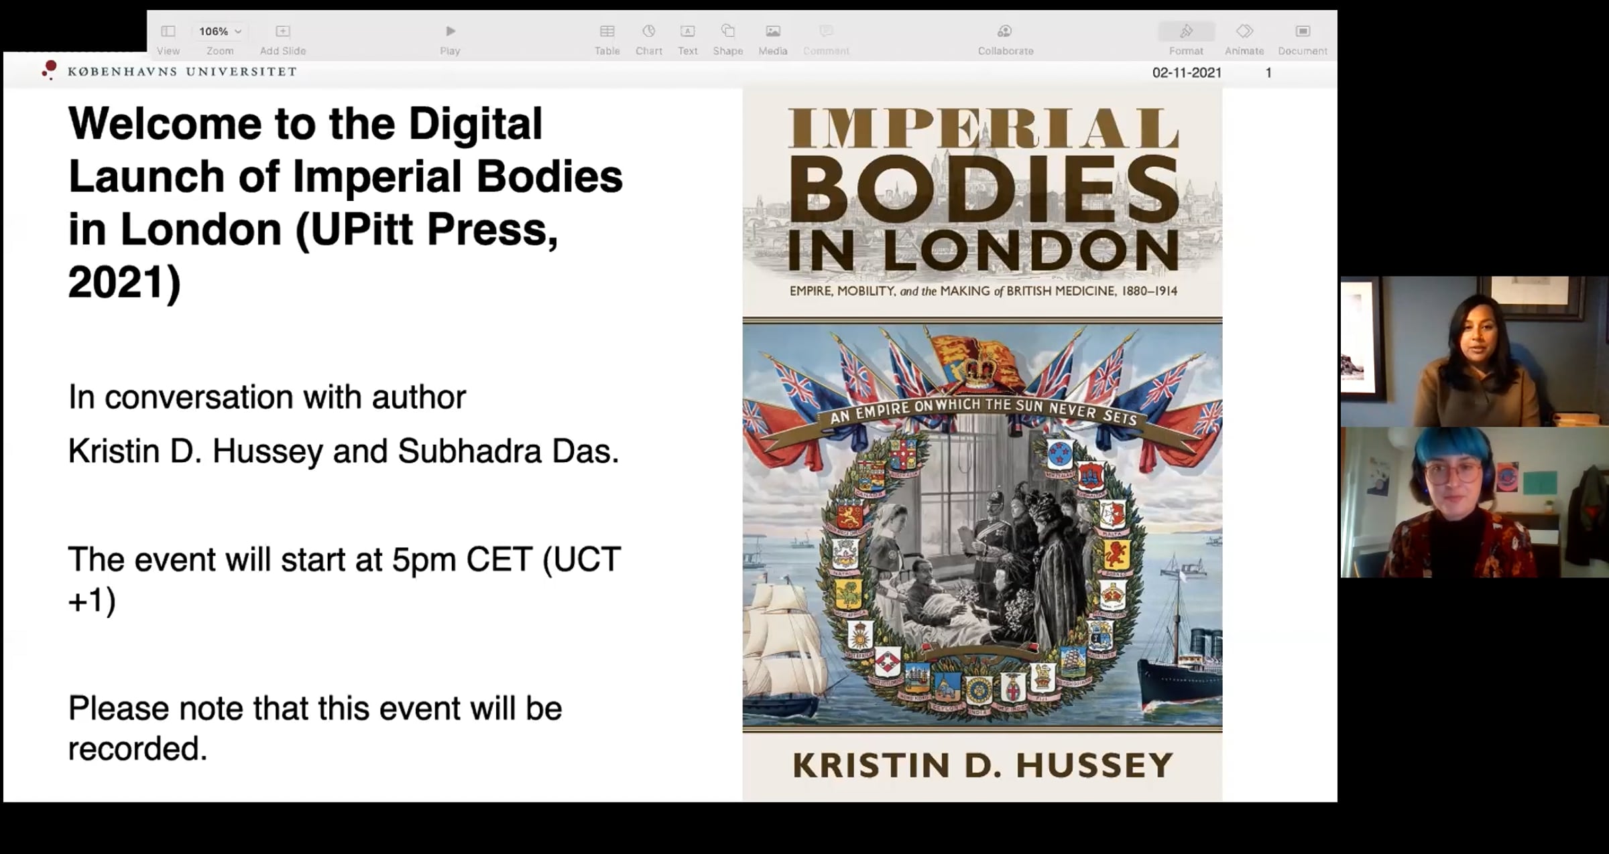The height and width of the screenshot is (854, 1609).
Task: Open the Format inspector panel
Action: [1186, 31]
